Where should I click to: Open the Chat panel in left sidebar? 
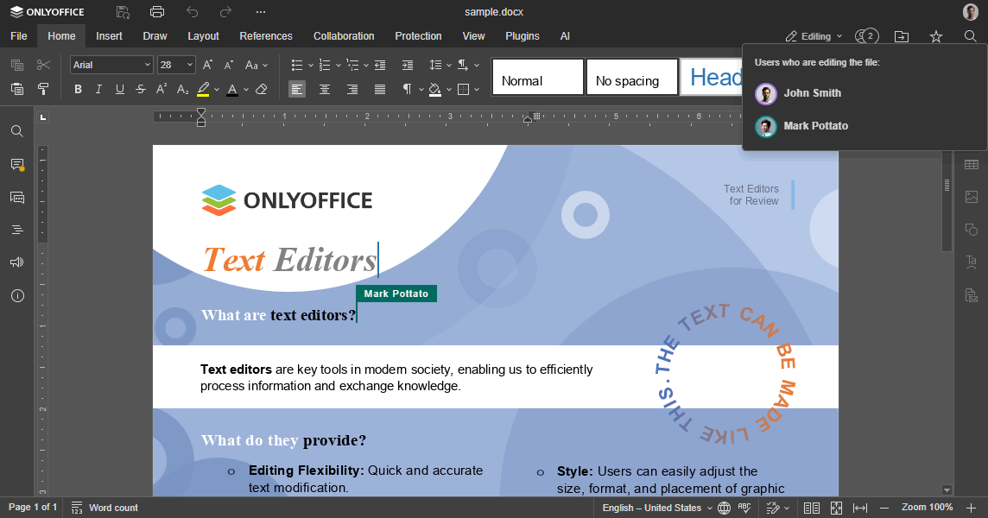(17, 197)
